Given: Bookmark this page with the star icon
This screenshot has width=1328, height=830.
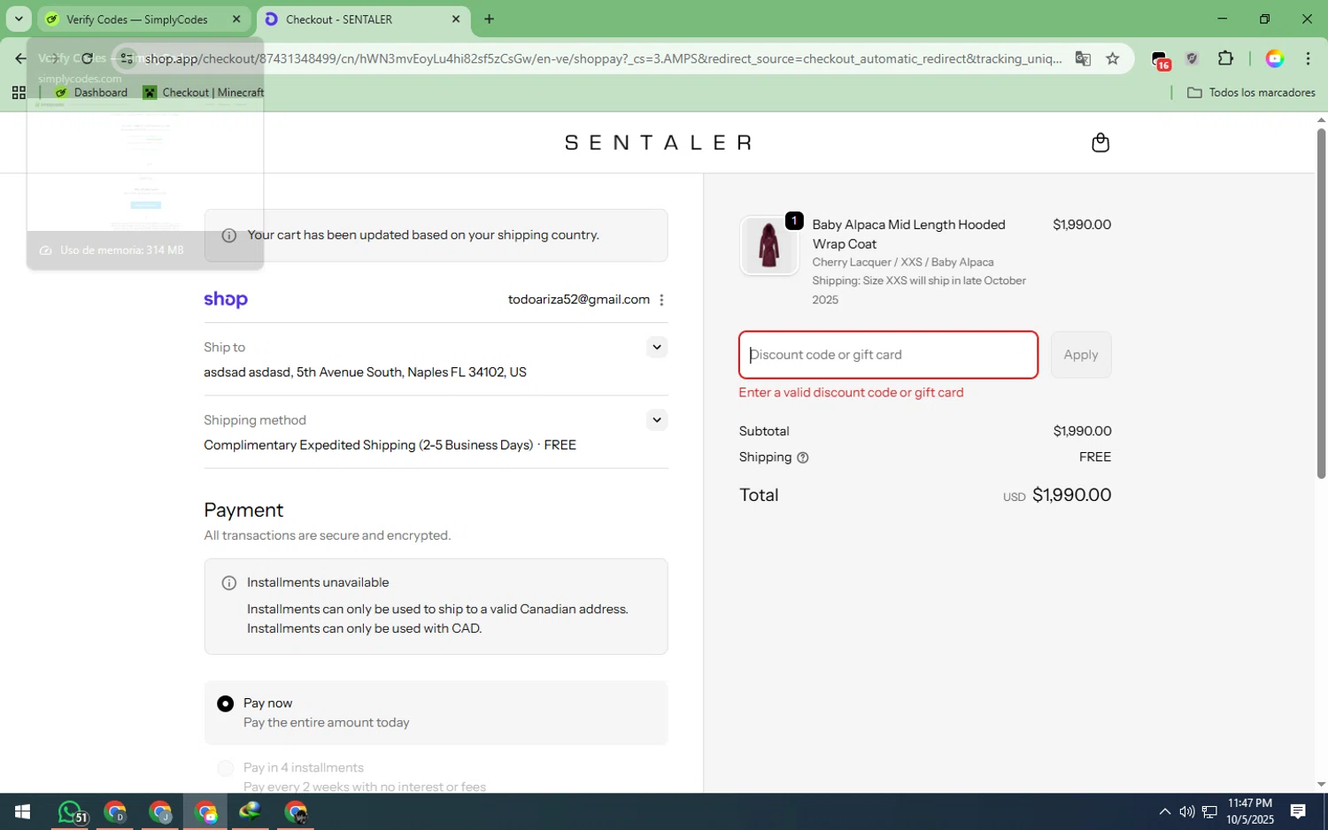Looking at the screenshot, I should [x=1113, y=58].
